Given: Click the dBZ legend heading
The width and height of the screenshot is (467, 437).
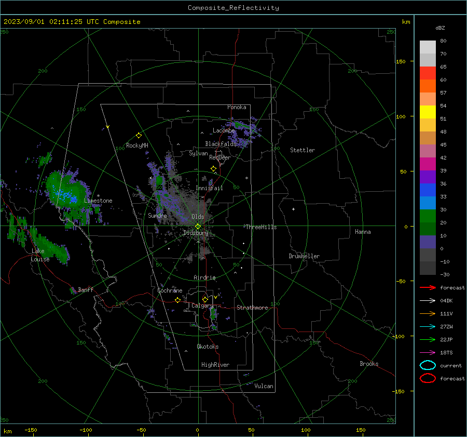Looking at the screenshot, I should (440, 28).
